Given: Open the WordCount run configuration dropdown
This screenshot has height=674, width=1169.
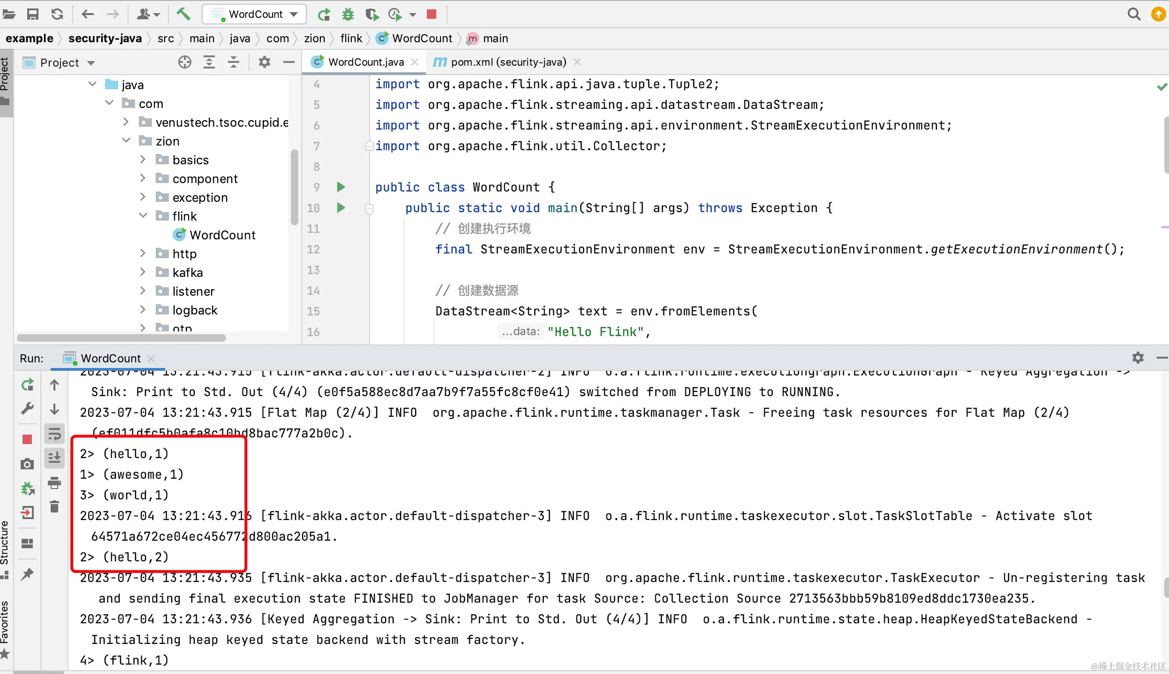Looking at the screenshot, I should [x=255, y=14].
